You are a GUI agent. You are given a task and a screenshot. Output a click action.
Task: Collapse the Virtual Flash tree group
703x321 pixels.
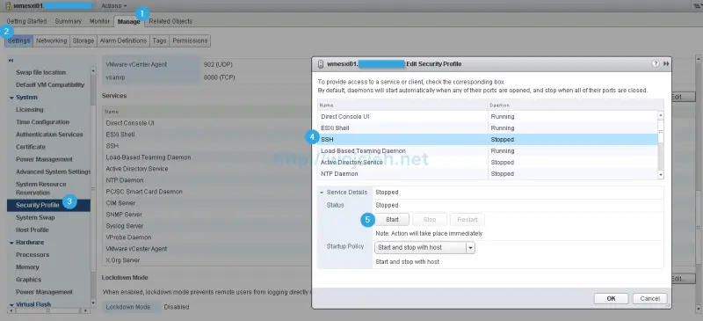[11, 304]
